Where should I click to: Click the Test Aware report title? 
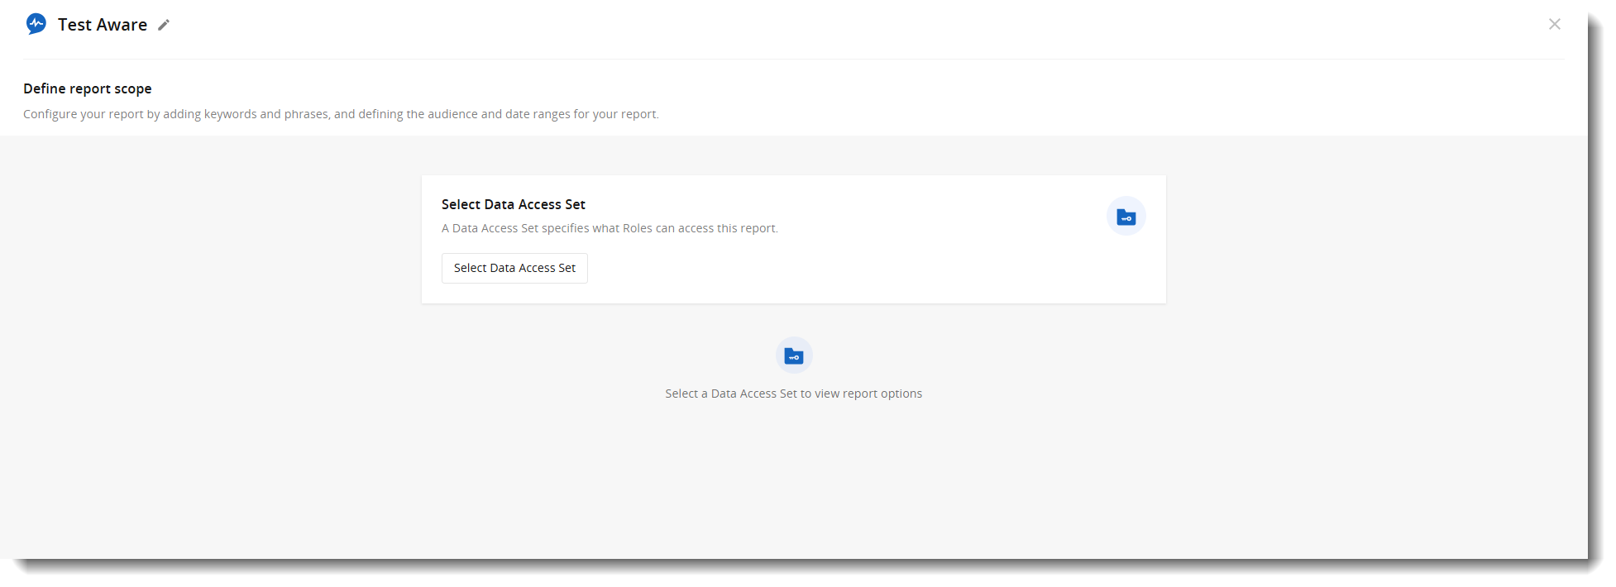tap(102, 25)
